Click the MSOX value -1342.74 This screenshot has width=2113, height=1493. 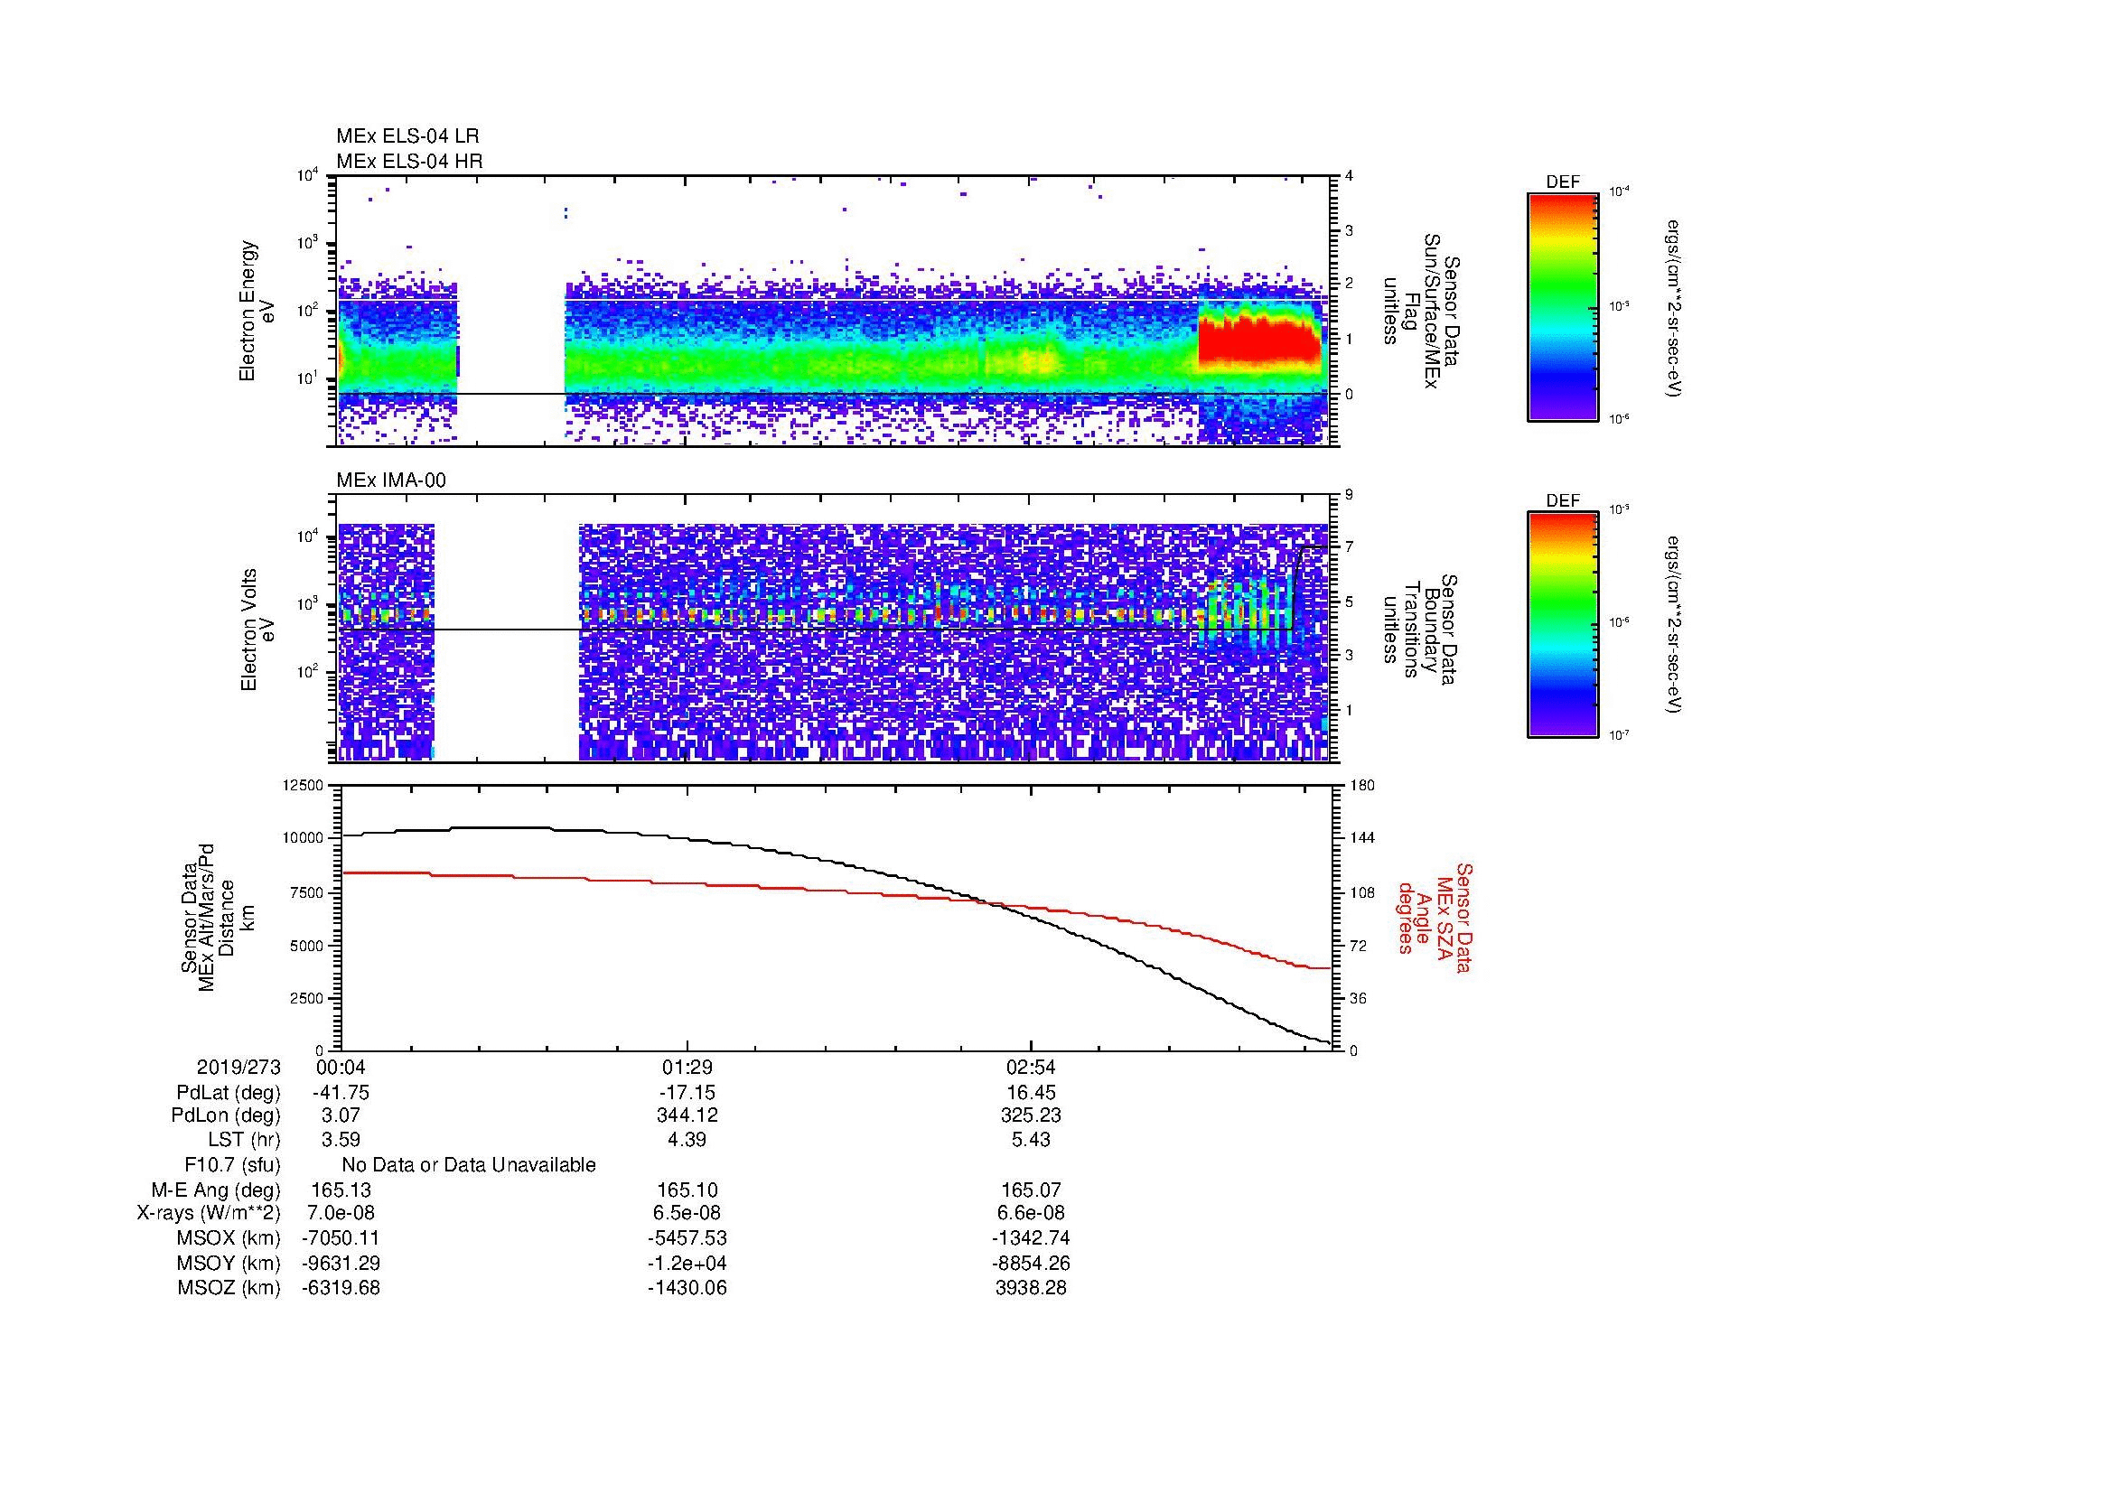1031,1238
